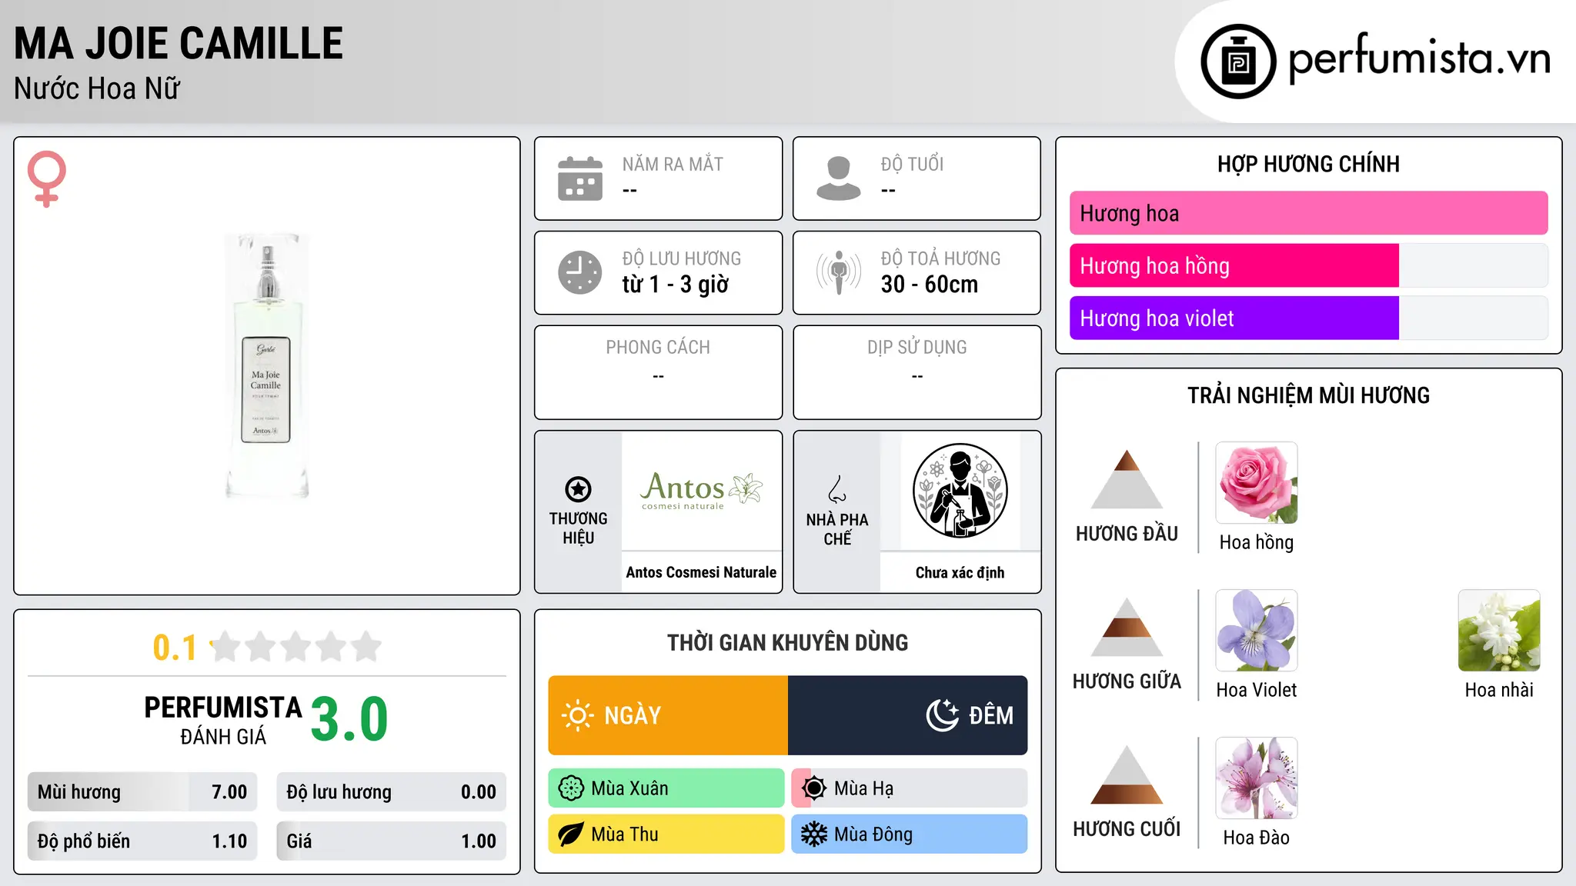Screen dimensions: 1576x886
Task: Click the TRẢI NGHIỆM MÙI HƯƠNG heading
Action: [x=1308, y=395]
